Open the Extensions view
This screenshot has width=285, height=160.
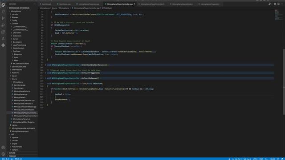pyautogui.click(x=3, y=32)
